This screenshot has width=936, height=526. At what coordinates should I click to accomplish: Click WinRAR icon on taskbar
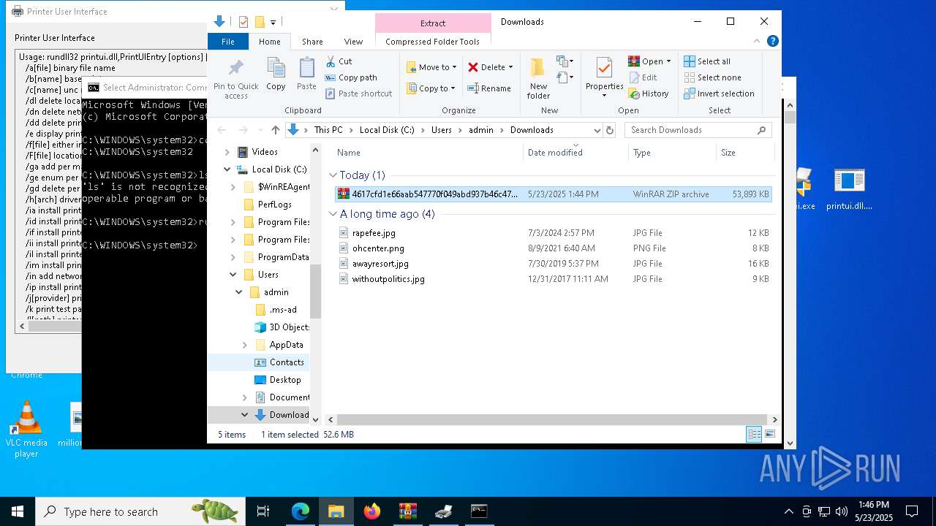pyautogui.click(x=408, y=511)
